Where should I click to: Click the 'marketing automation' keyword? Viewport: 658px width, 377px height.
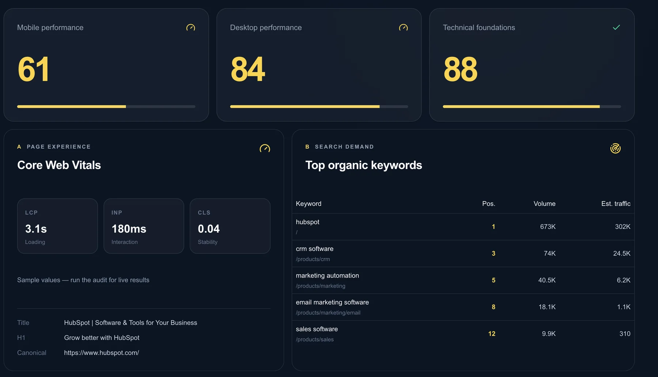(327, 275)
